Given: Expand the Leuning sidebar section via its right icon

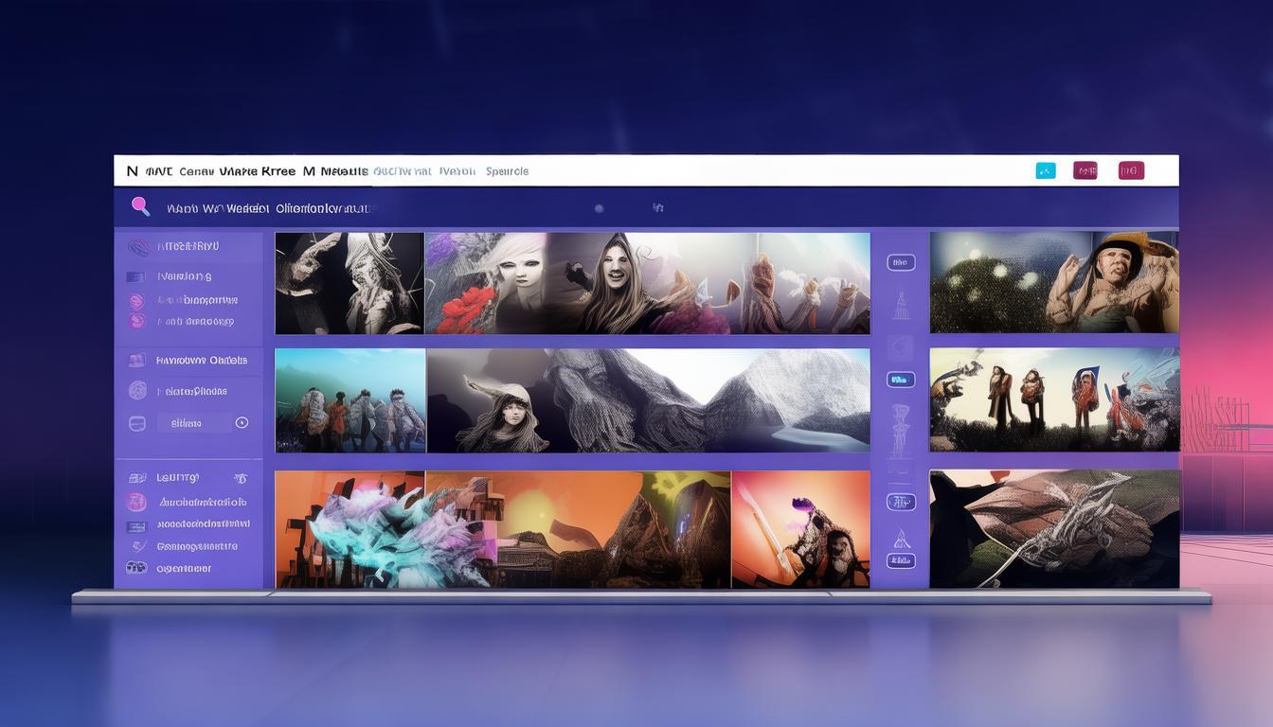Looking at the screenshot, I should [x=241, y=478].
